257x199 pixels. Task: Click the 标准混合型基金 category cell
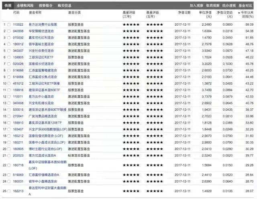(79, 156)
